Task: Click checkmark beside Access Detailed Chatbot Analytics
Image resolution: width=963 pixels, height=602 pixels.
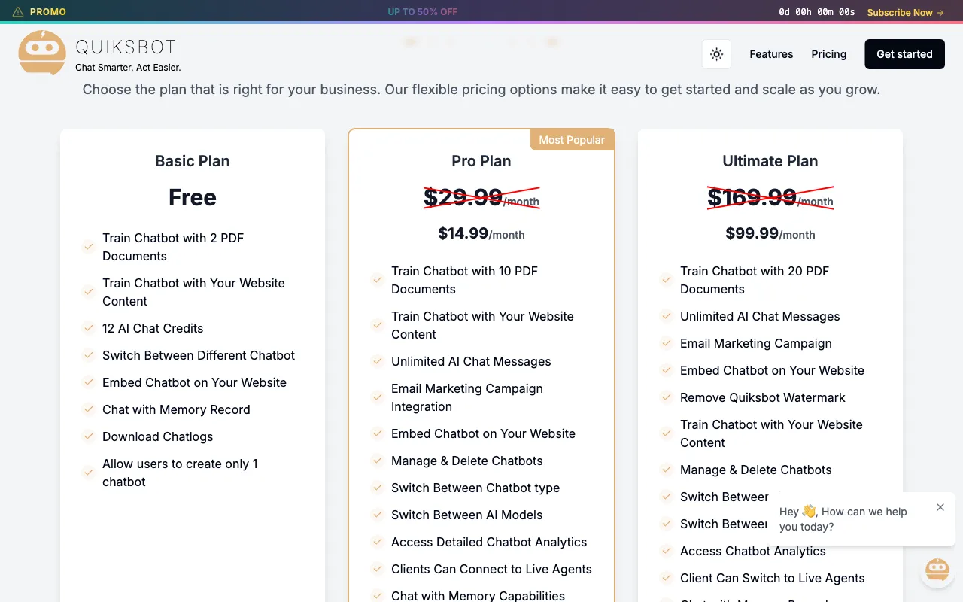Action: point(377,542)
